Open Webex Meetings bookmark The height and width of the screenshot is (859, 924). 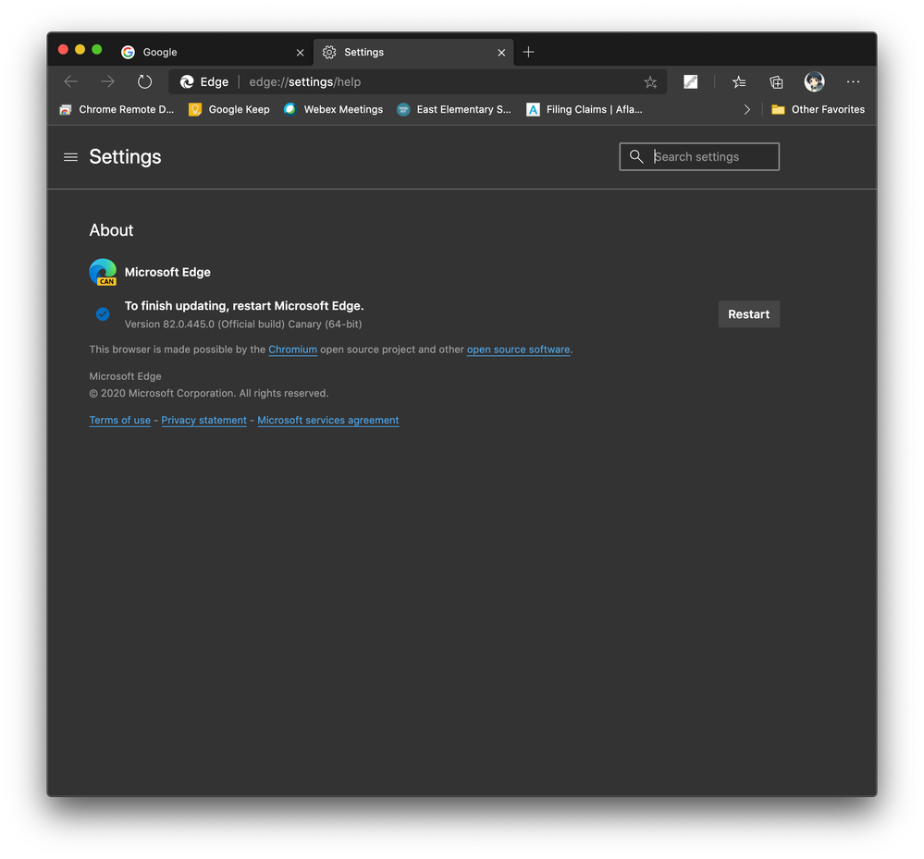coord(333,110)
